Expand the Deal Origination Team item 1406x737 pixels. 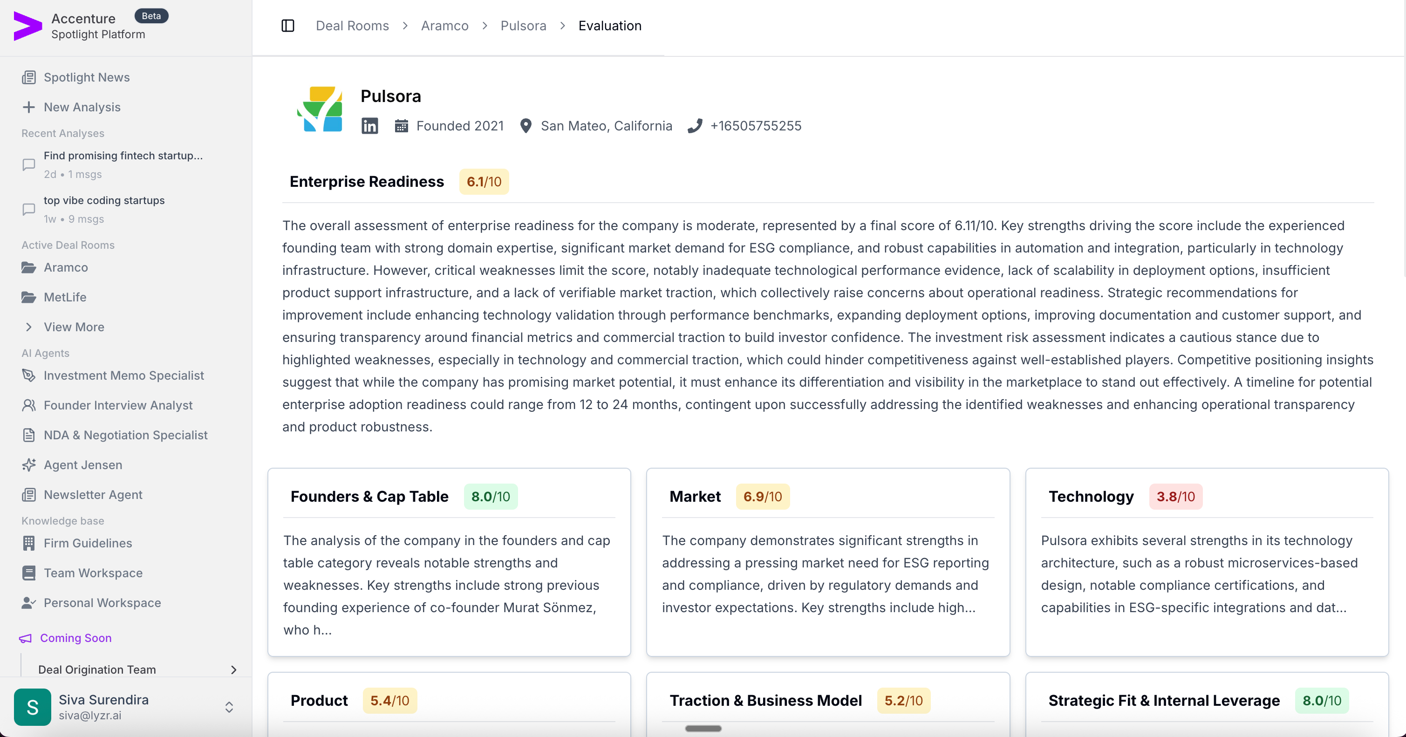click(x=233, y=670)
